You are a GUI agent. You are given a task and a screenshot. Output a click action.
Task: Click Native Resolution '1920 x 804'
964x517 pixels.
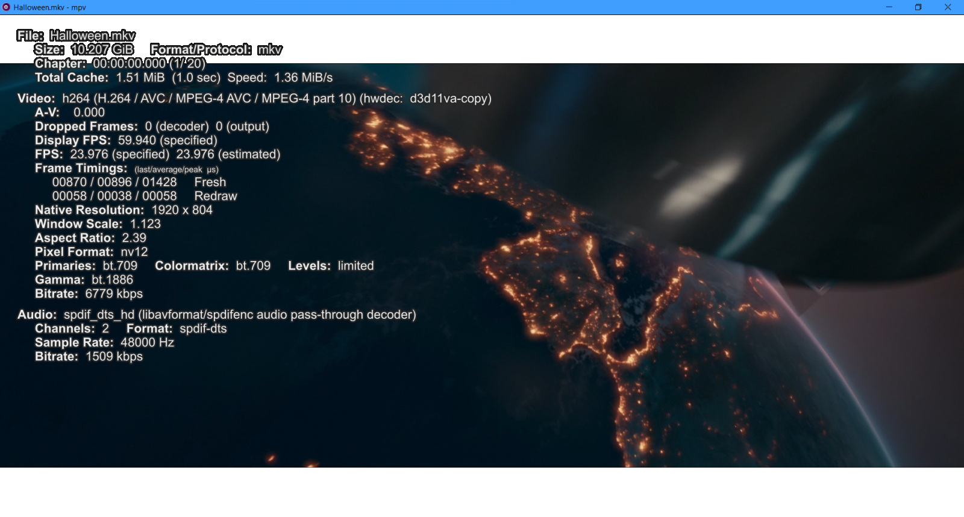[182, 210]
